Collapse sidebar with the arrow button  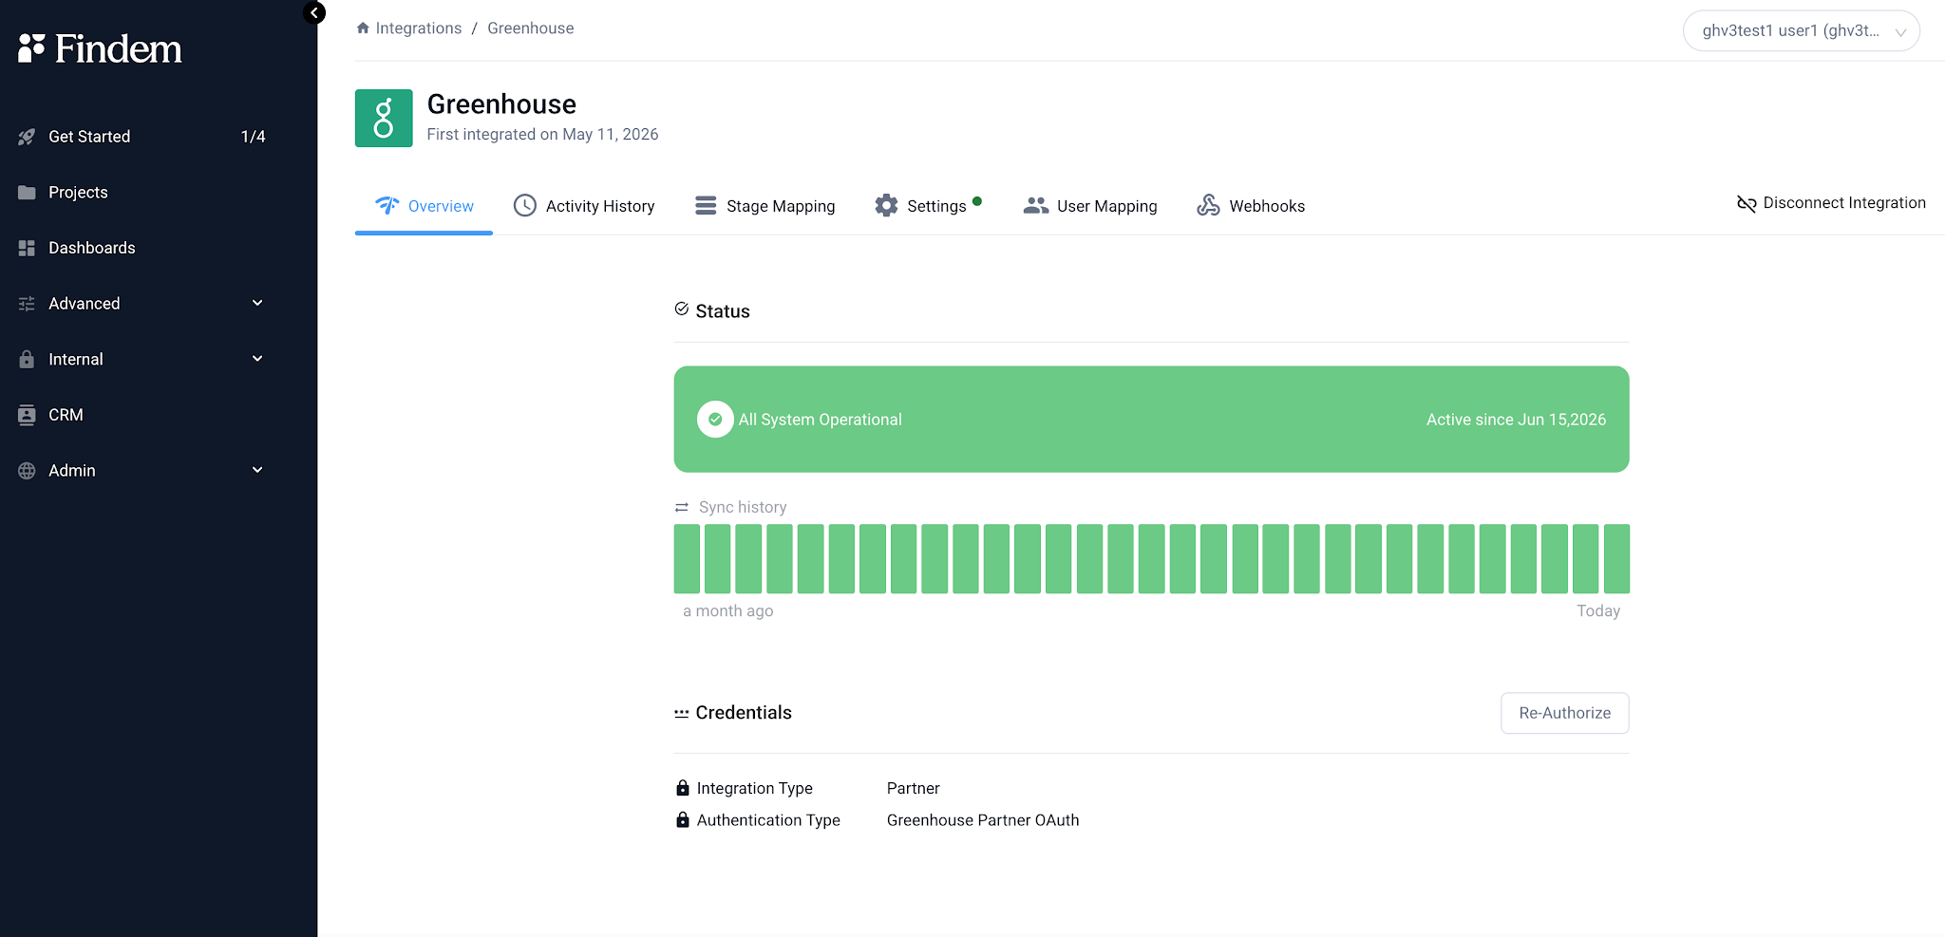pyautogui.click(x=314, y=12)
